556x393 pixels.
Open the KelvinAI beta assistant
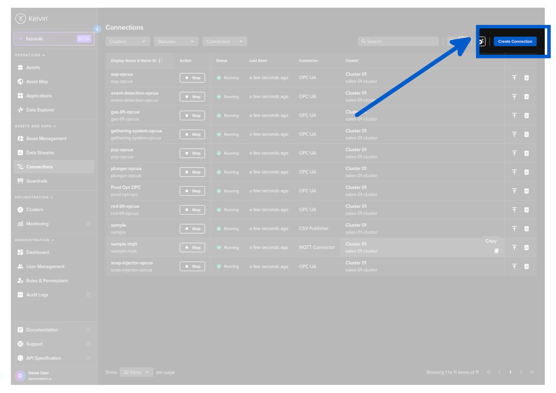pos(54,39)
